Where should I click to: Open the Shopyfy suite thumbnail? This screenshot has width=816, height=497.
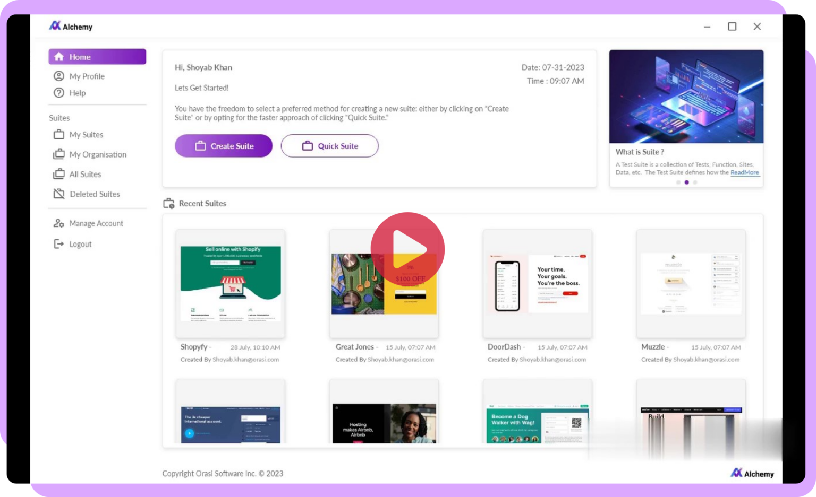click(x=231, y=284)
